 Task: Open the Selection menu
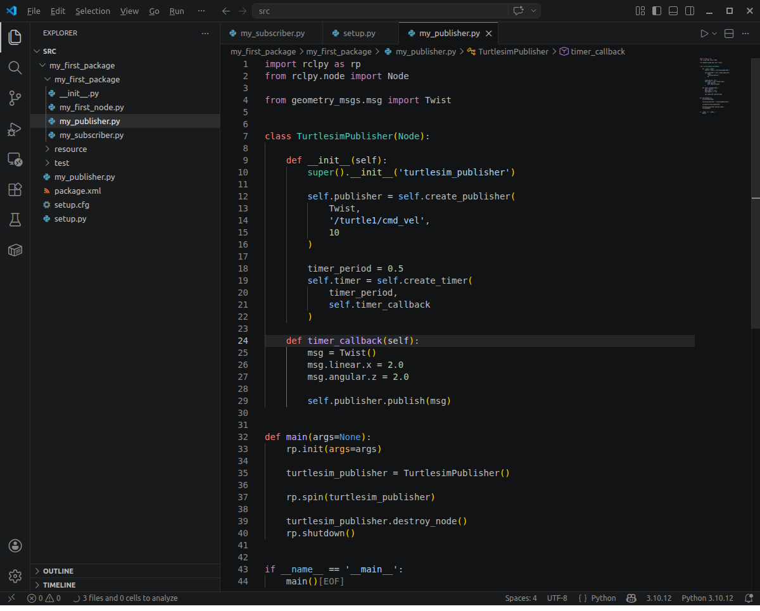[92, 11]
